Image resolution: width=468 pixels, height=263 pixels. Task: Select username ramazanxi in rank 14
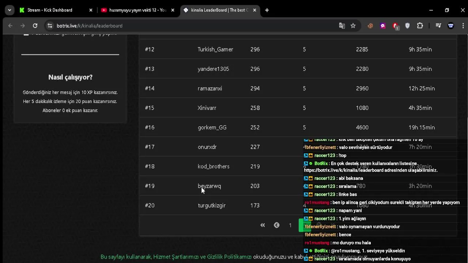tap(210, 88)
